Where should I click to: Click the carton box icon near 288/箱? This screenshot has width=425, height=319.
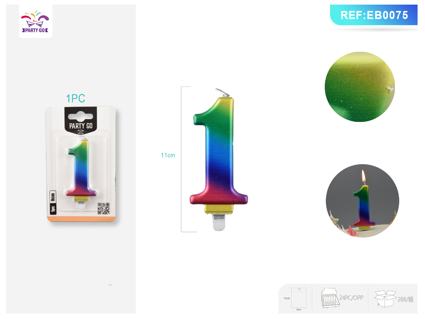pos(385,299)
